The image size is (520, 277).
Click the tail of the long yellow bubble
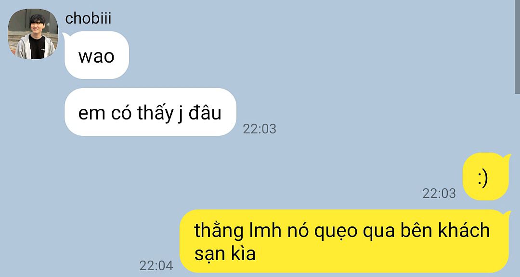click(507, 212)
